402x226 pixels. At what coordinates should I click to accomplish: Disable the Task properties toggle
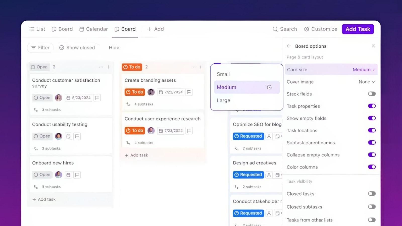[372, 106]
